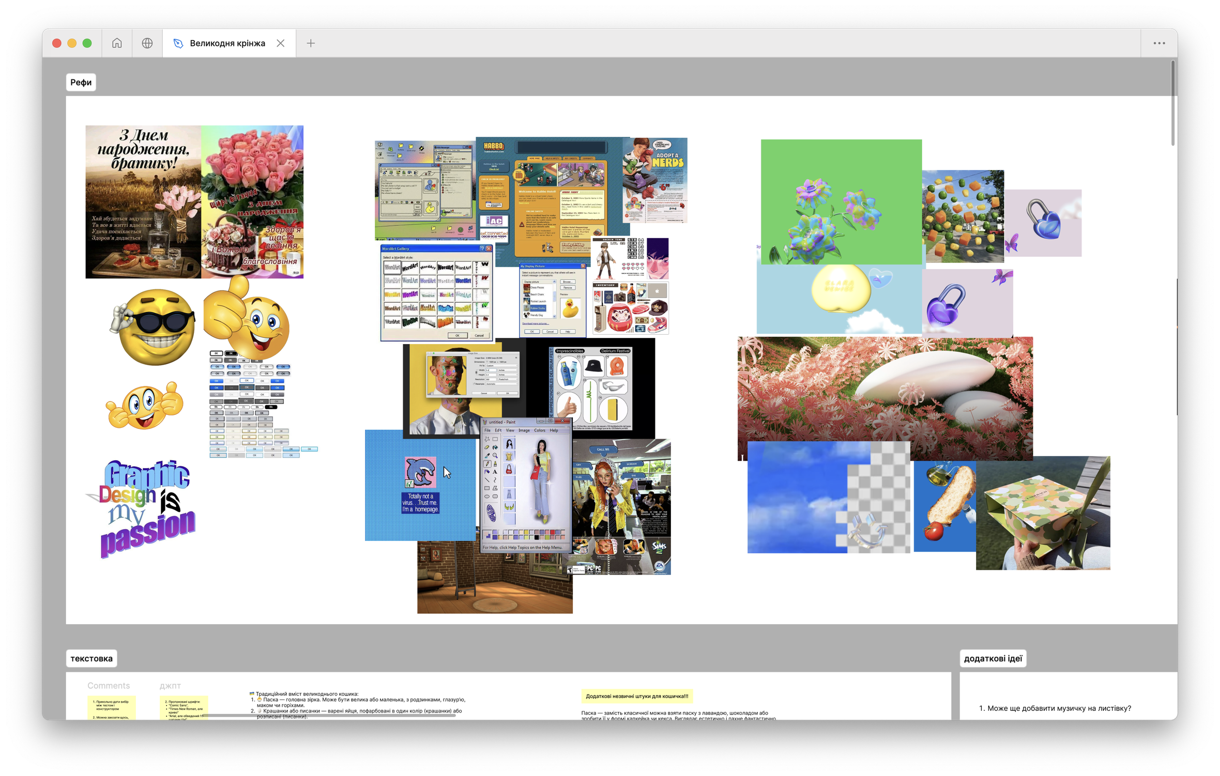Viewport: 1220px width, 776px height.
Task: Select the текстовка section label
Action: point(91,658)
